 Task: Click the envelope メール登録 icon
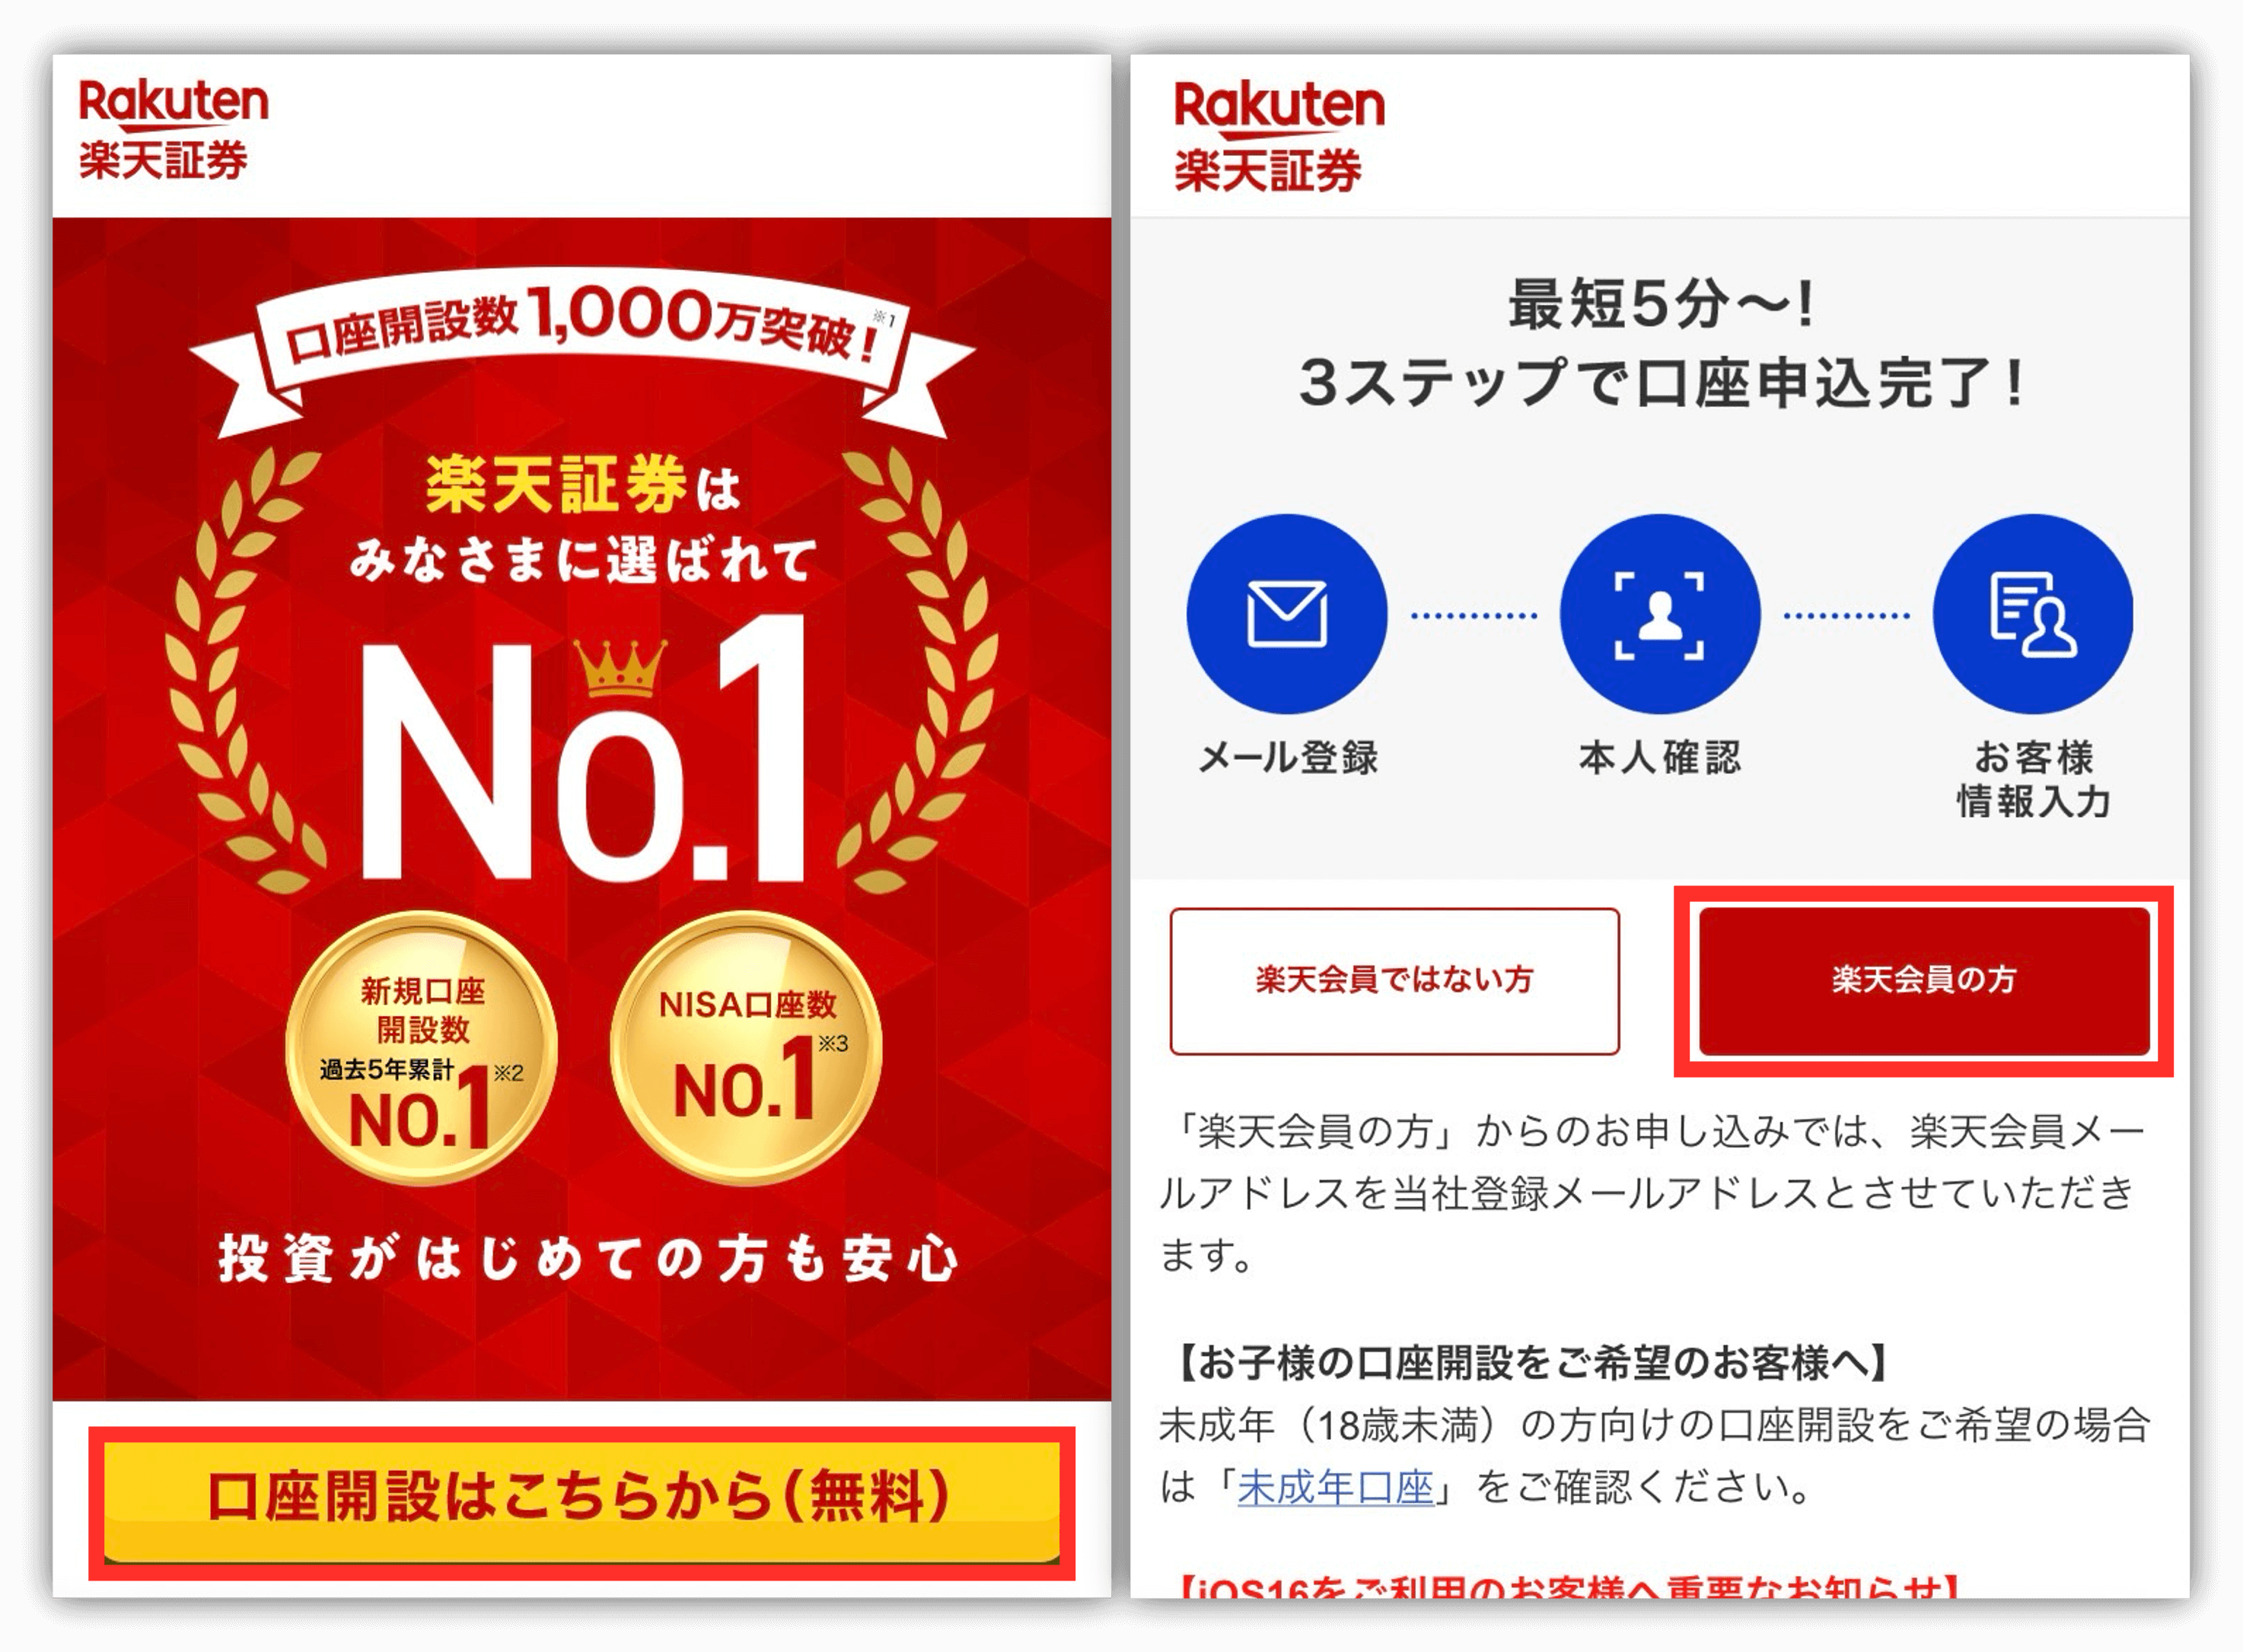coord(1286,613)
